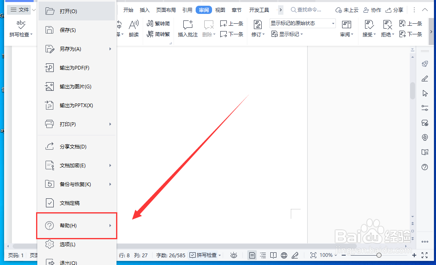Expand the 另存为(A) submenu arrow
This screenshot has height=265, width=436.
(110, 49)
